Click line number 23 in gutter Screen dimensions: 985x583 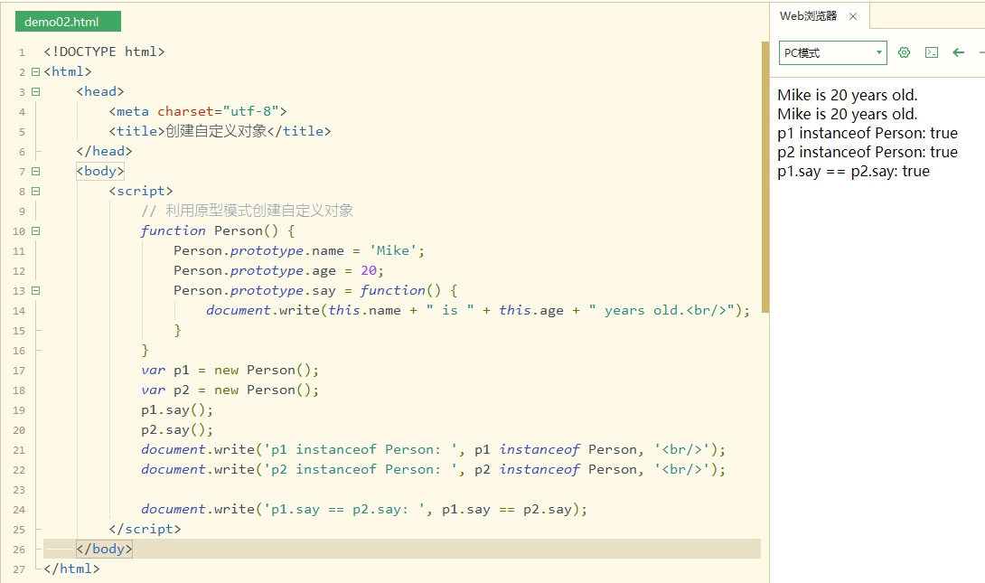pos(19,490)
